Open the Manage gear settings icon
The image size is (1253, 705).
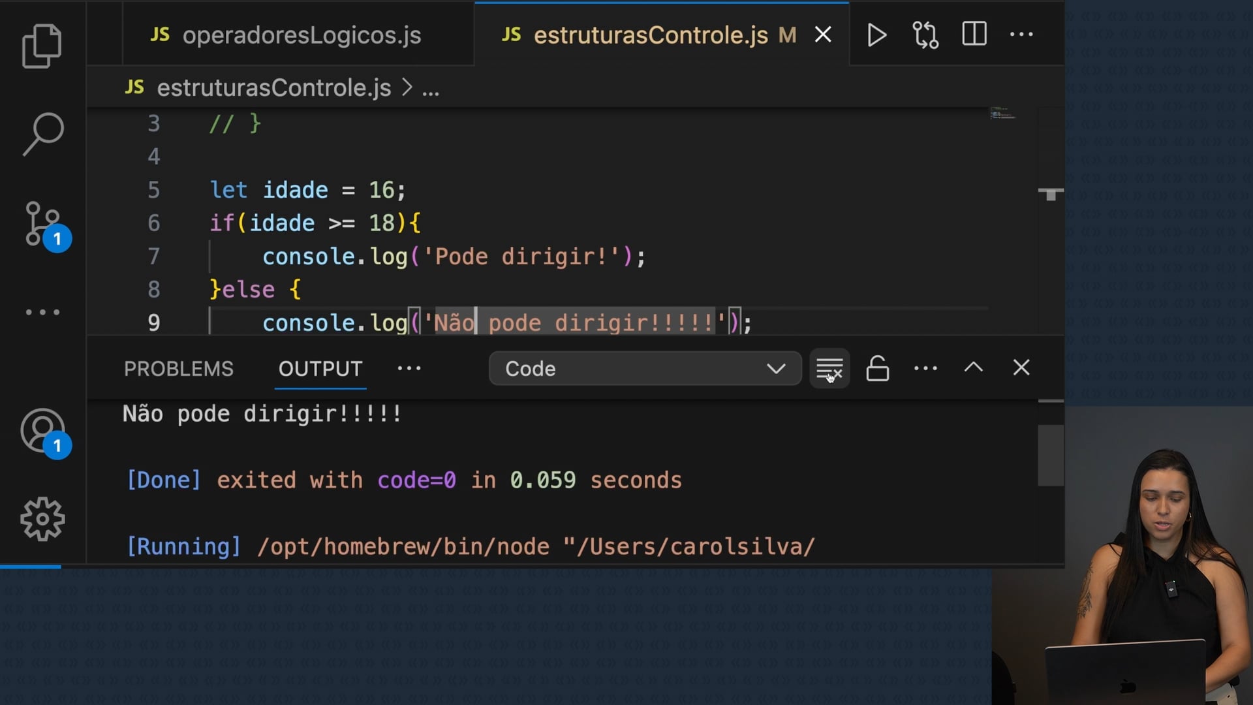(x=42, y=519)
